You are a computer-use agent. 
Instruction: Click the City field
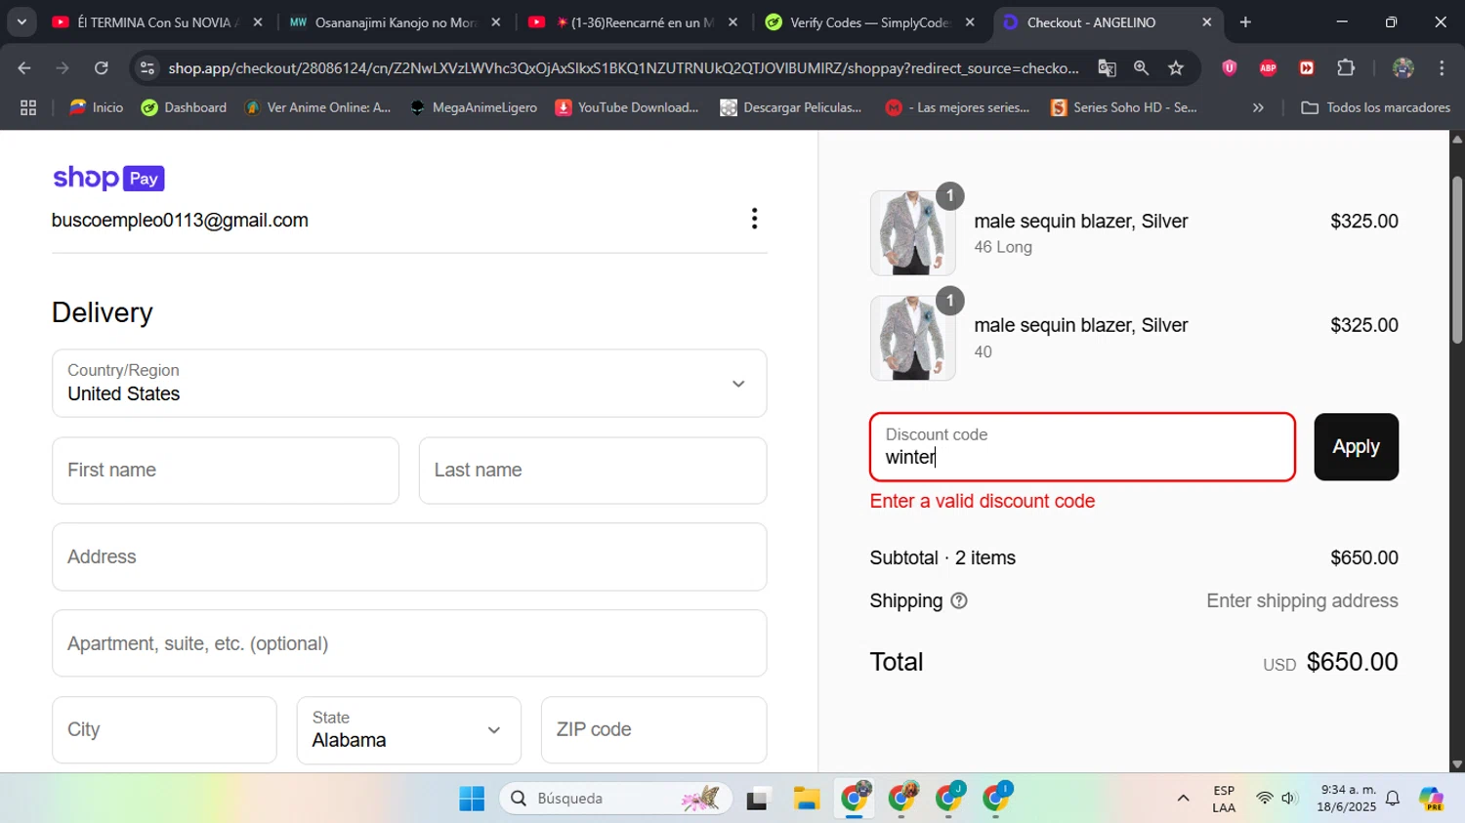(x=164, y=730)
